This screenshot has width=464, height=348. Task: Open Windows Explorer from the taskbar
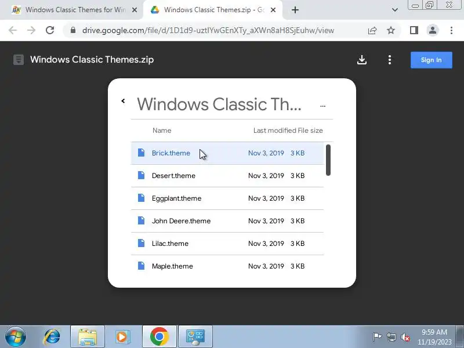(x=88, y=337)
